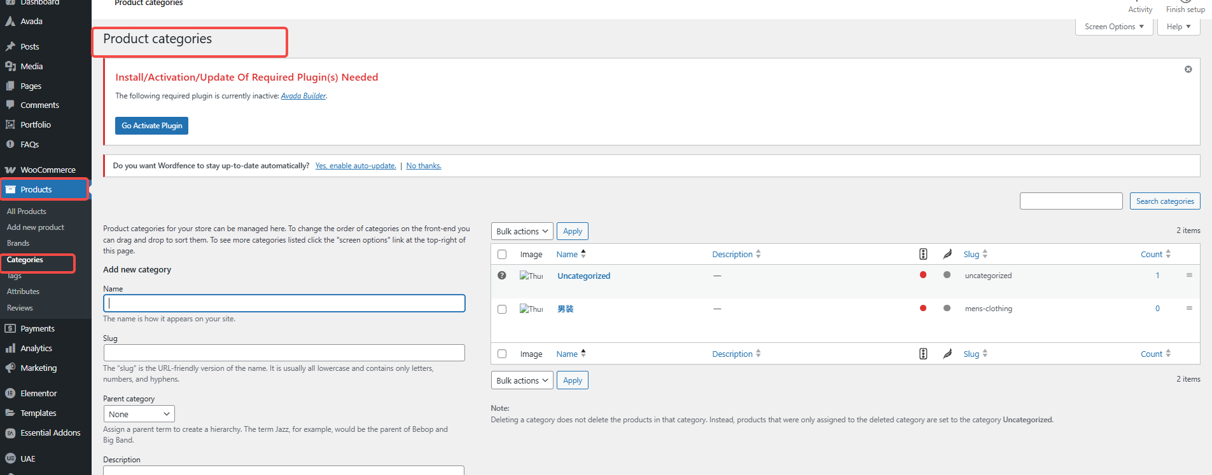Click drag handle on mens-clothing row
The width and height of the screenshot is (1212, 475).
(x=1189, y=309)
